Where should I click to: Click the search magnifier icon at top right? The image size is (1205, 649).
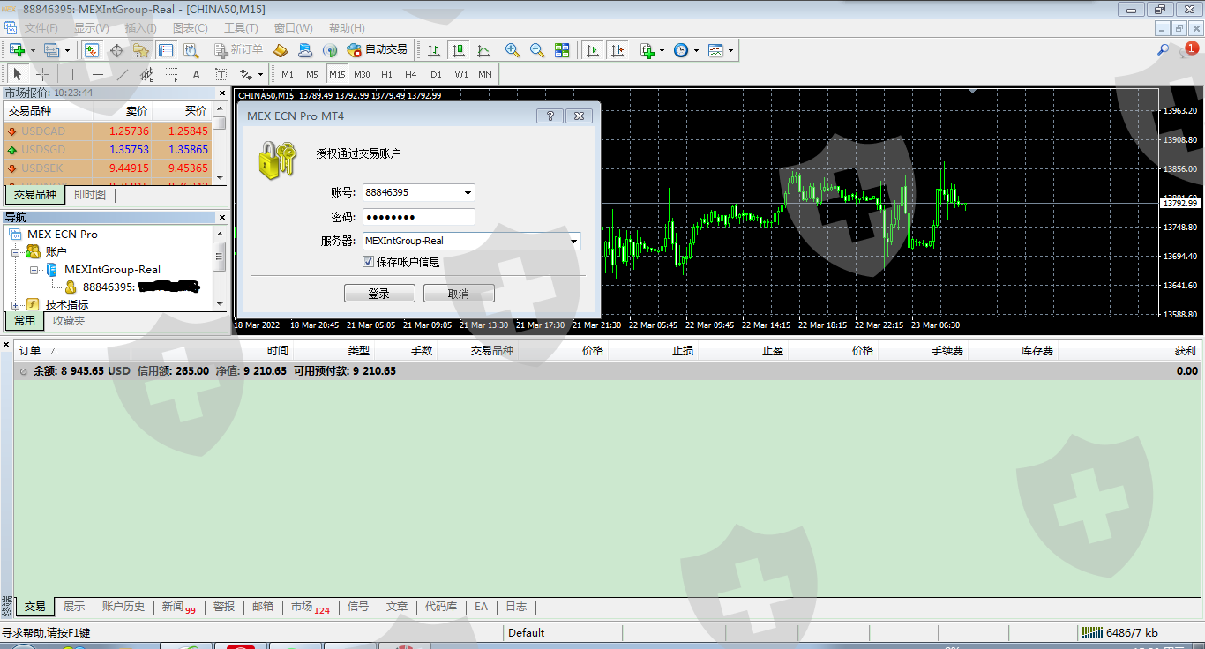pyautogui.click(x=1164, y=50)
